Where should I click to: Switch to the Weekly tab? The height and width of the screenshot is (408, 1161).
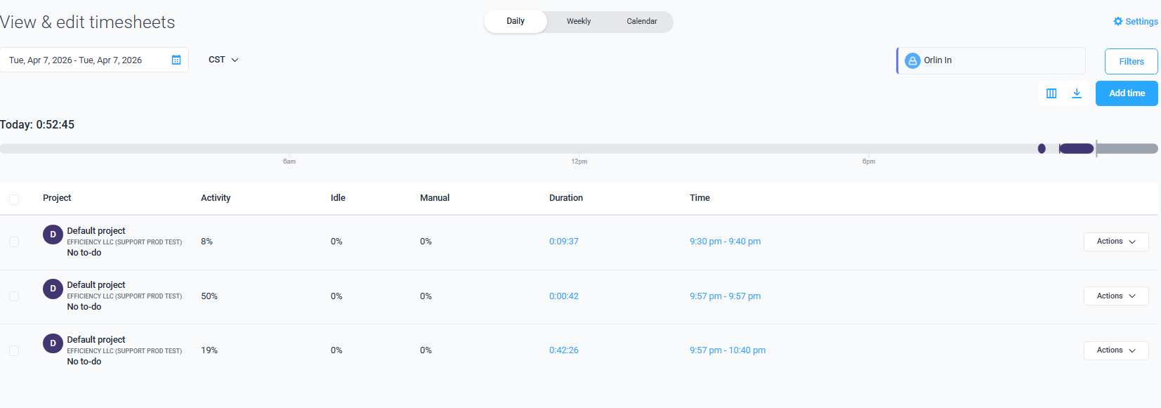[579, 22]
